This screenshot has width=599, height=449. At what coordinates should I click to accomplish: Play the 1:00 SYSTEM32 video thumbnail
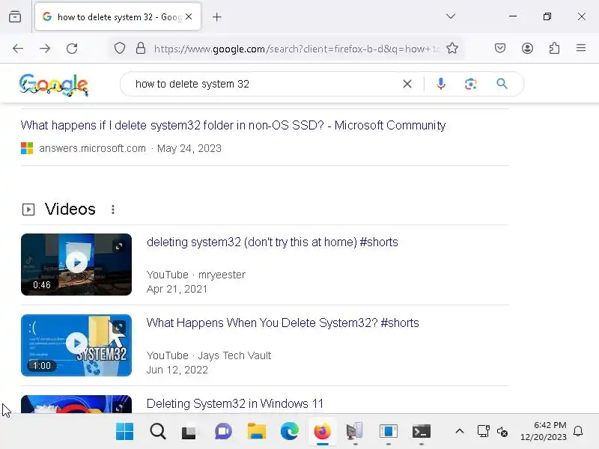pos(76,345)
